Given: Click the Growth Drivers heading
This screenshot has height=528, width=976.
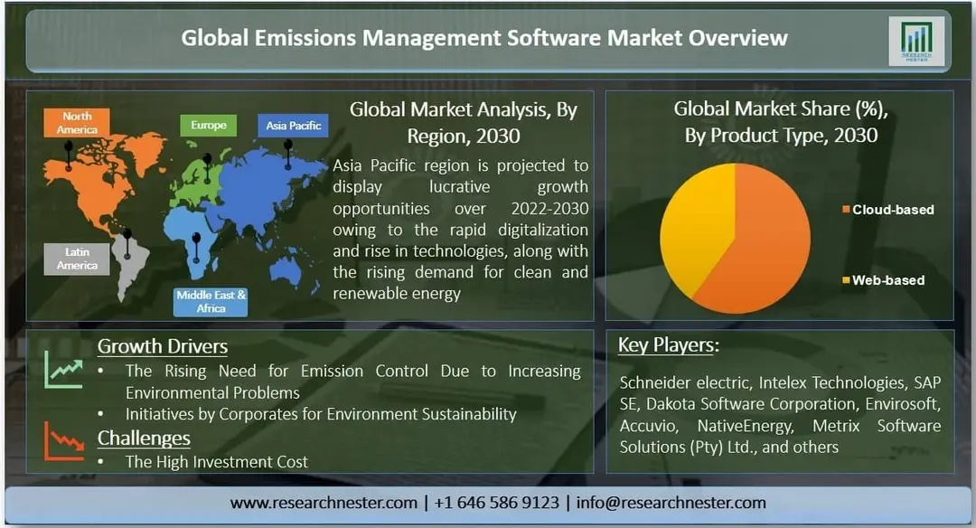Looking at the screenshot, I should [163, 346].
